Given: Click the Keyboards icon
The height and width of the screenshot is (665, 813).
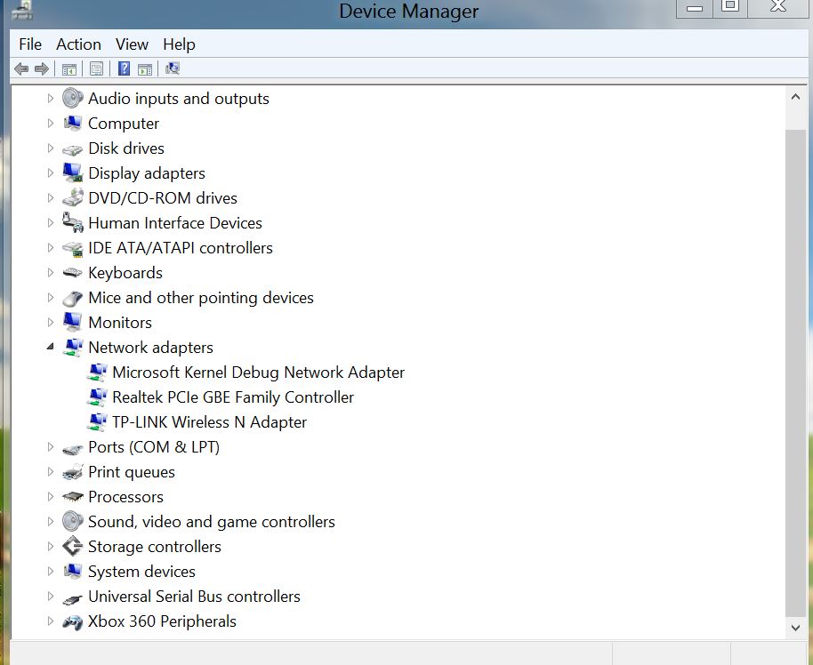Looking at the screenshot, I should [x=73, y=273].
